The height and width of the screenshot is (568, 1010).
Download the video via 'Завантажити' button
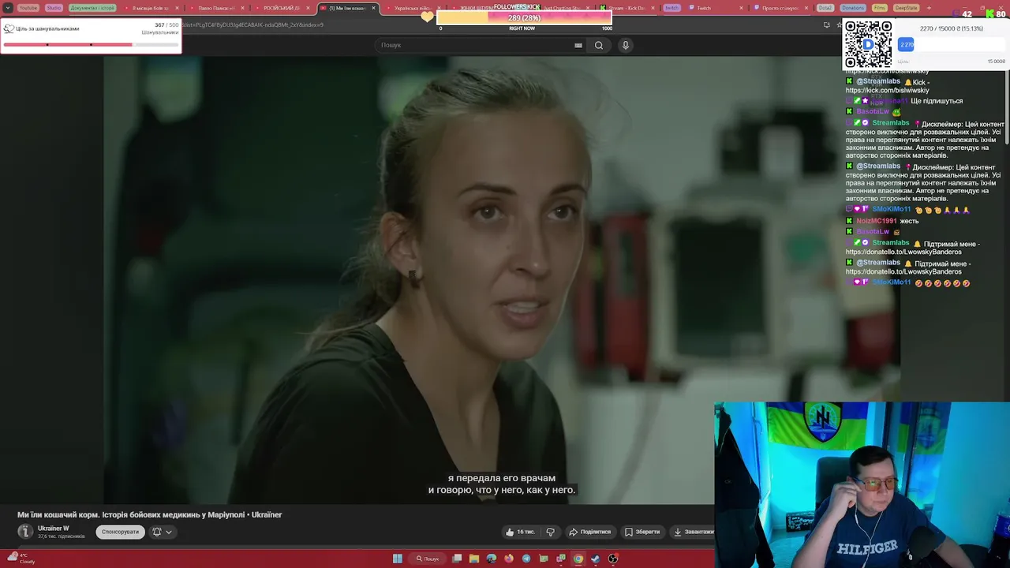(x=693, y=532)
